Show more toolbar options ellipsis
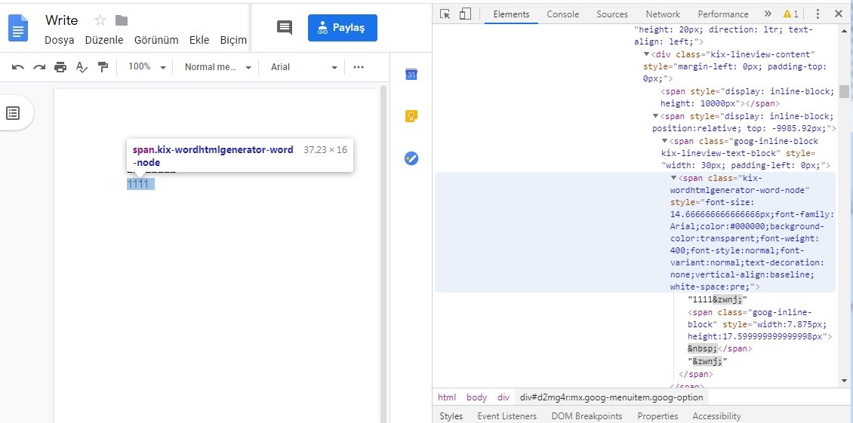Image resolution: width=853 pixels, height=423 pixels. coord(359,67)
